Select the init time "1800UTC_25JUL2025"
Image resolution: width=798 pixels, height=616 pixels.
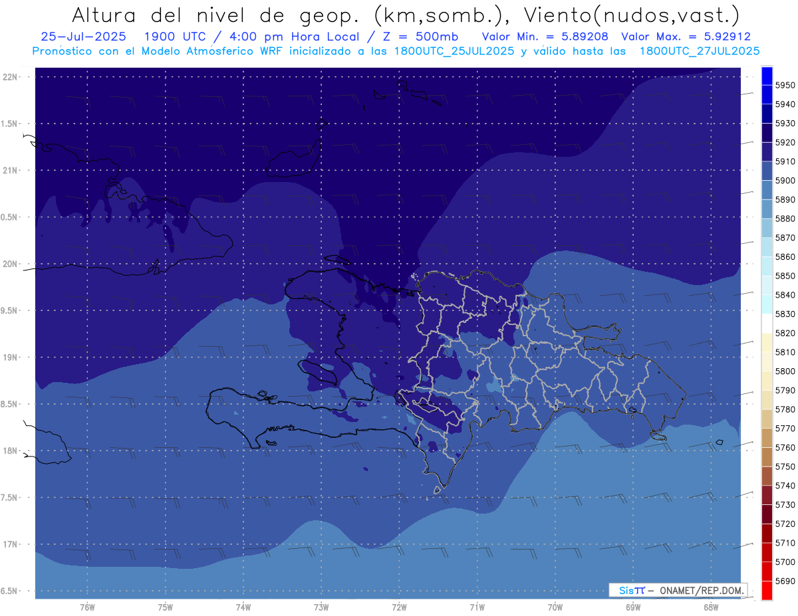click(455, 51)
